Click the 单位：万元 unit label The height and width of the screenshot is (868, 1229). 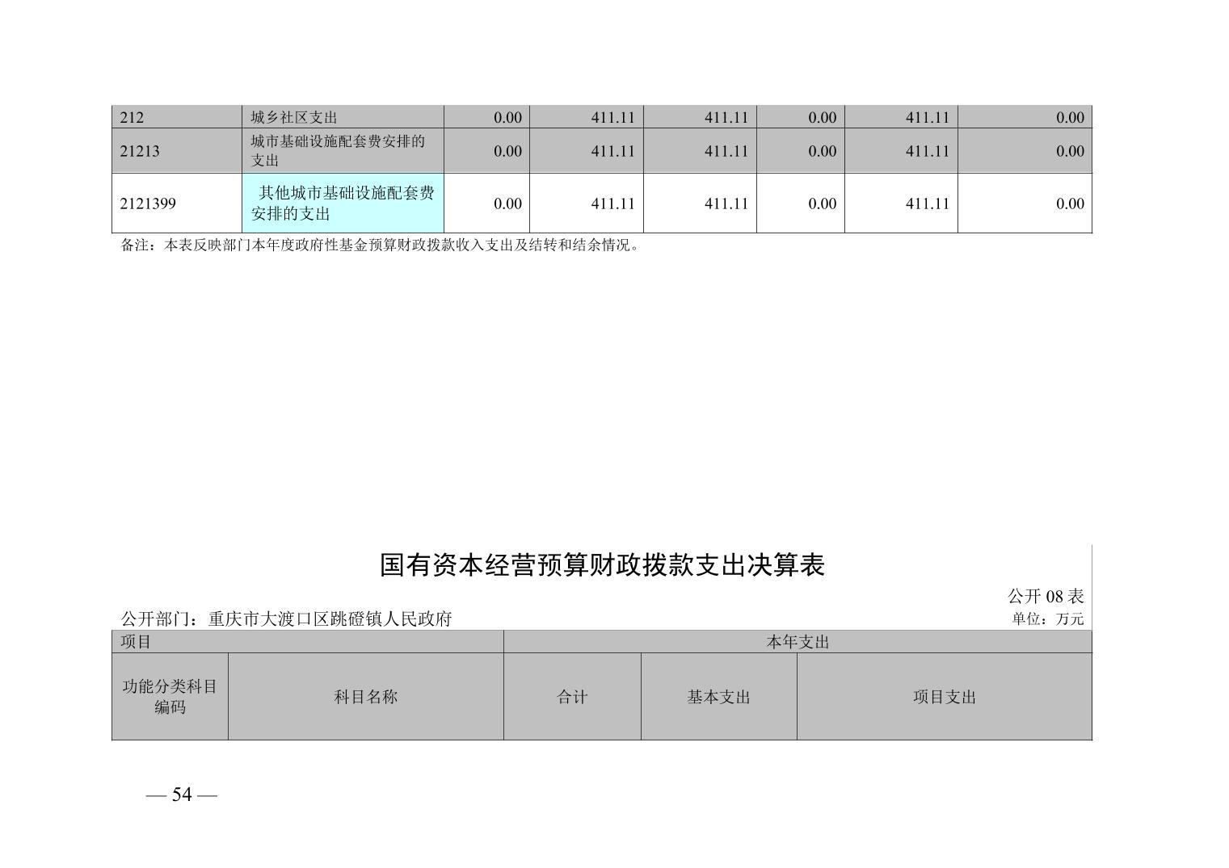click(x=1047, y=619)
